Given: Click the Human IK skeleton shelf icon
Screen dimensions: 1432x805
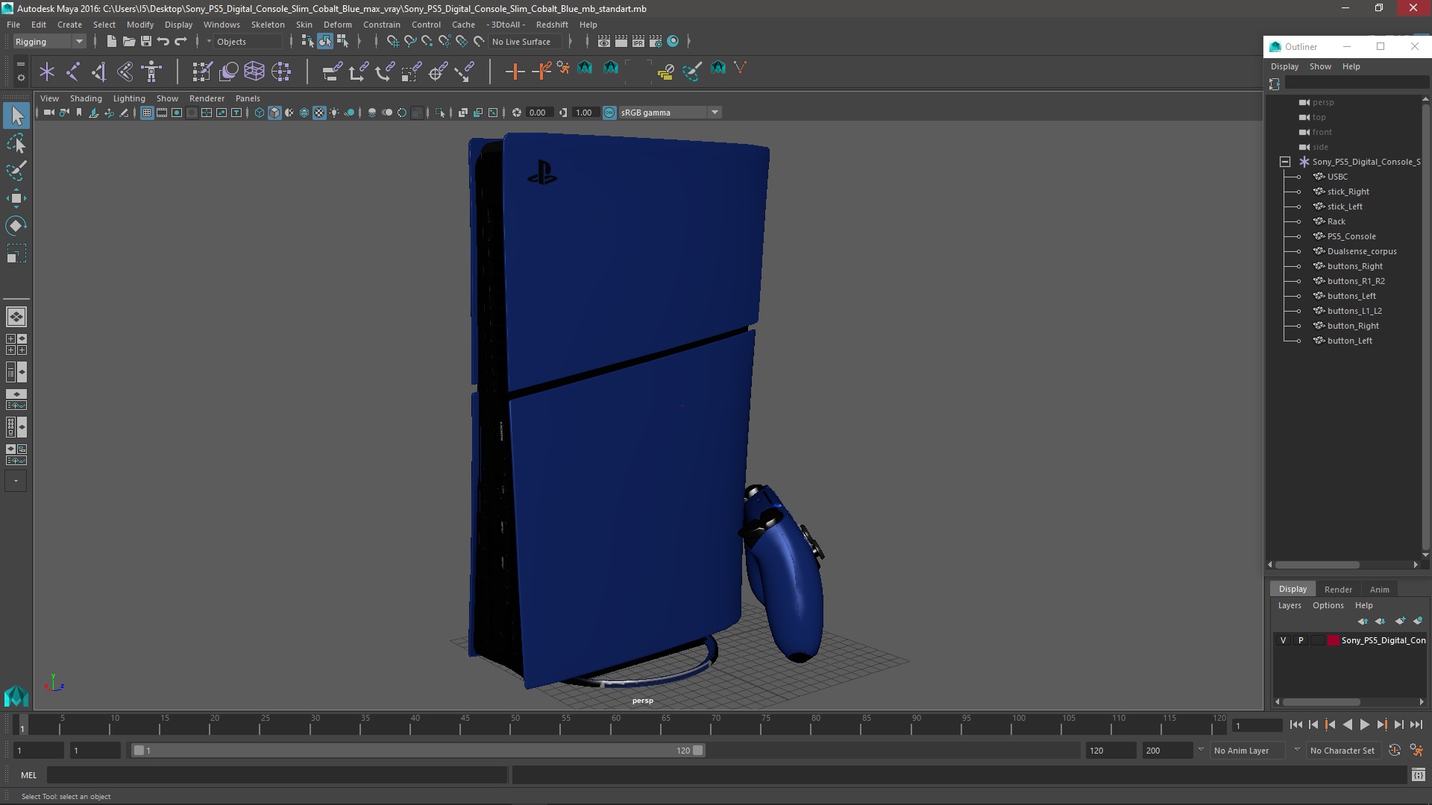Looking at the screenshot, I should [151, 72].
